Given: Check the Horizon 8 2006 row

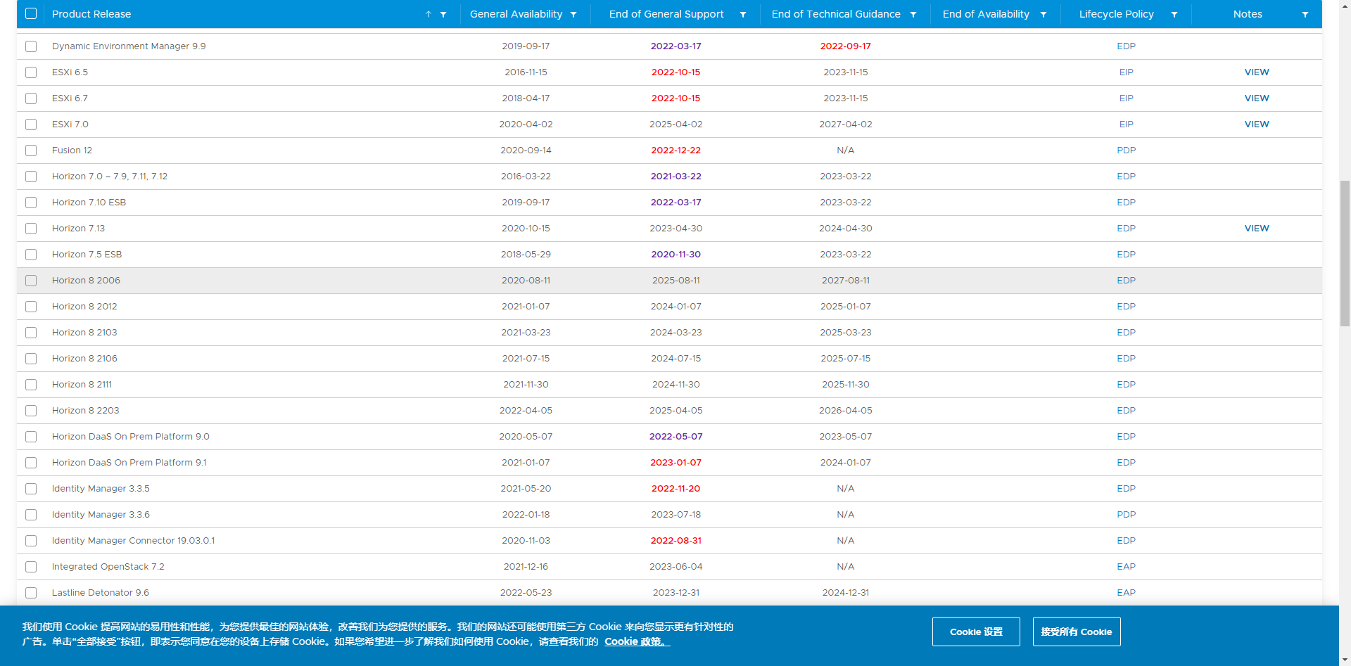Looking at the screenshot, I should coord(31,281).
